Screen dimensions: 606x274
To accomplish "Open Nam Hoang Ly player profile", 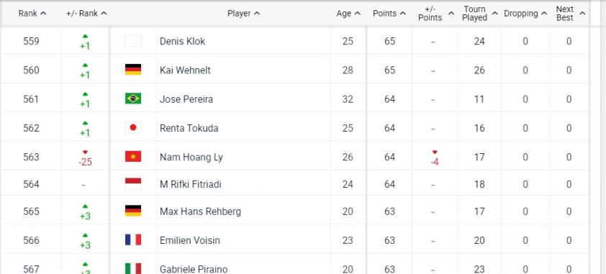I will point(191,157).
